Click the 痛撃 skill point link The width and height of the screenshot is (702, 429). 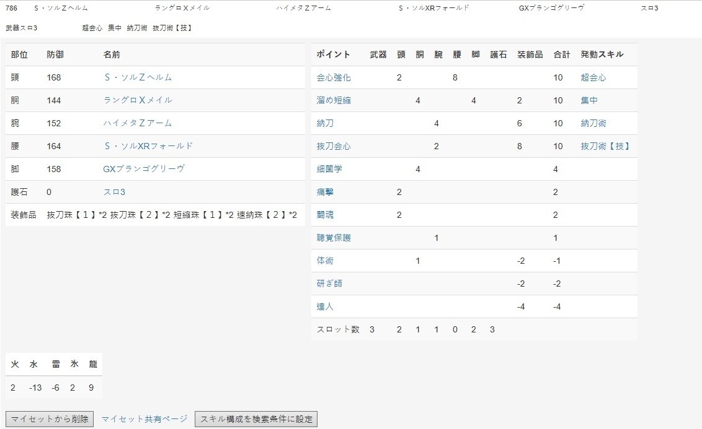coord(325,192)
